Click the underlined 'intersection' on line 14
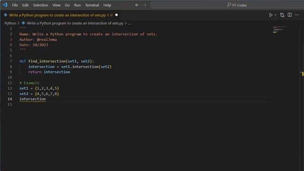 (x=33, y=99)
